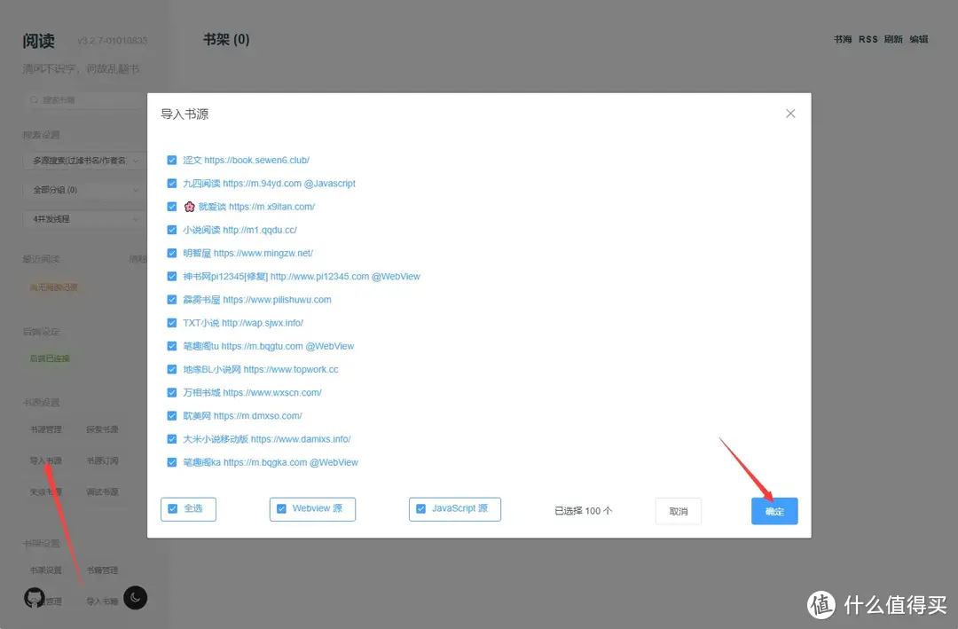Click 编辑 in the top menu
This screenshot has height=629, width=958.
[x=918, y=39]
